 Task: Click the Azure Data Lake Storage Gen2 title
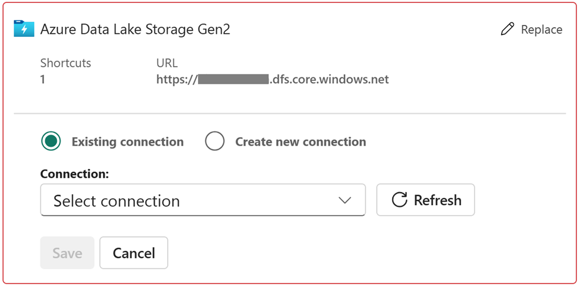pyautogui.click(x=135, y=29)
